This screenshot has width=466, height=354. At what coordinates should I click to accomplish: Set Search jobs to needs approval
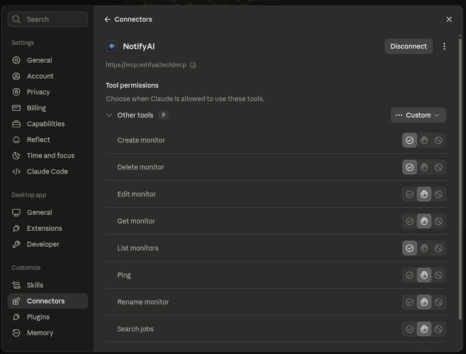click(424, 329)
